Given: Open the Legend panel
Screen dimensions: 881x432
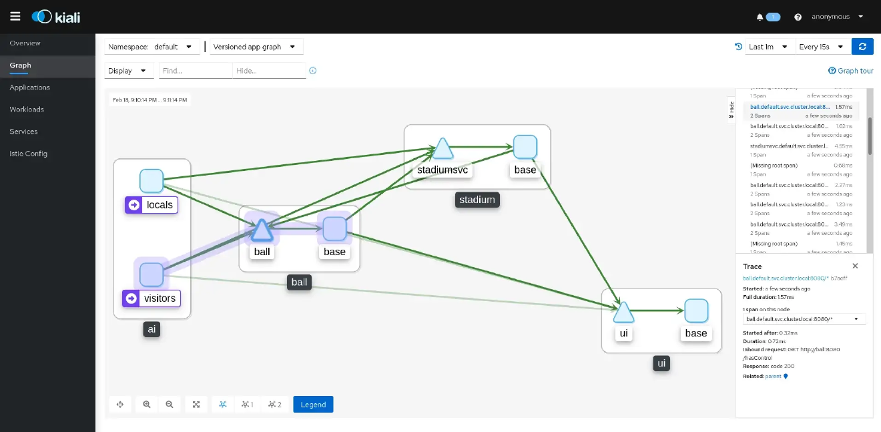Looking at the screenshot, I should 312,404.
